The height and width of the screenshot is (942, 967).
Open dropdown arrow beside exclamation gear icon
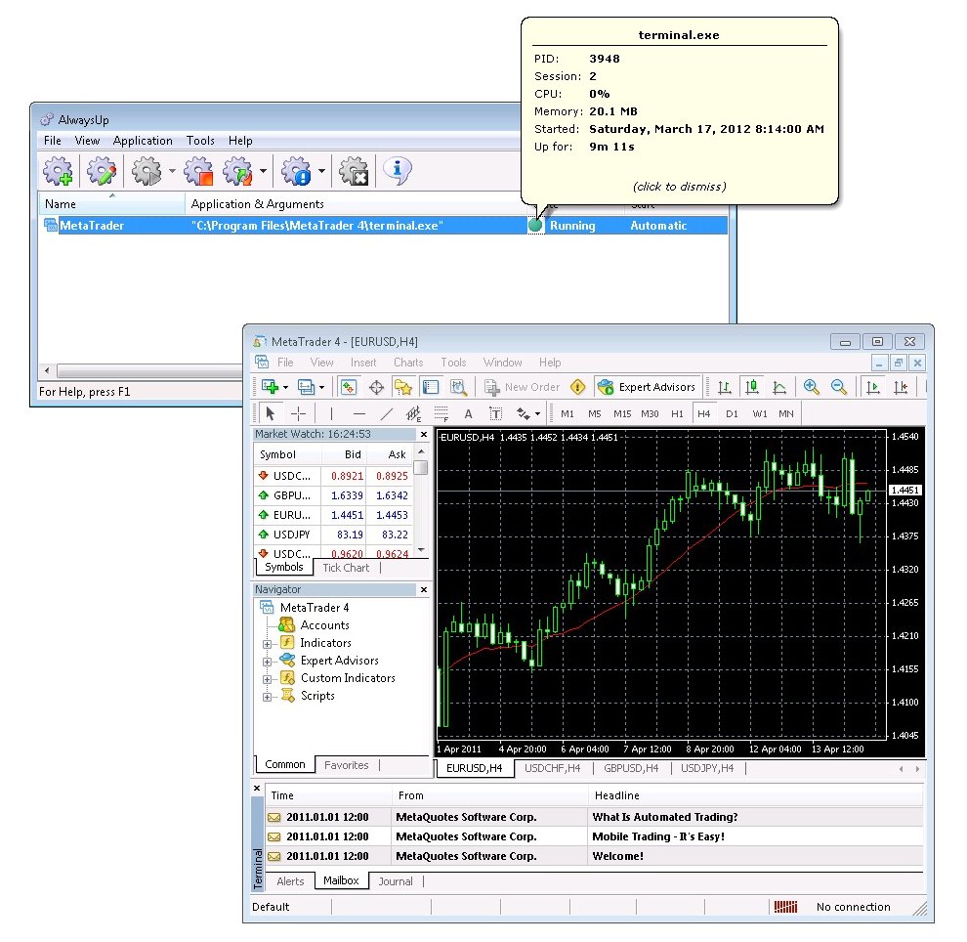pyautogui.click(x=321, y=171)
